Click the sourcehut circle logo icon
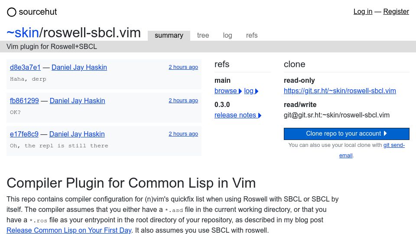This screenshot has width=416, height=234. [12, 12]
